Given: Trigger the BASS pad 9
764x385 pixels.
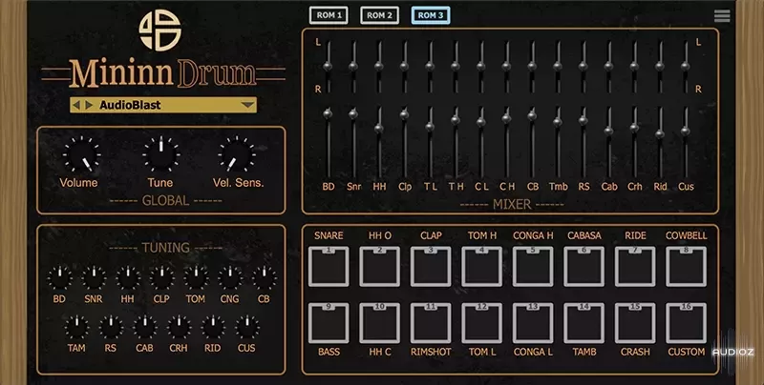Looking at the screenshot, I should (329, 323).
